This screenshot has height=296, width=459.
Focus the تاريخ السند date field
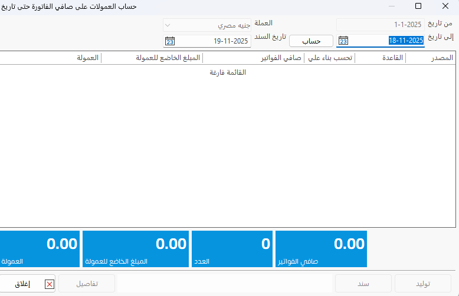(x=214, y=41)
